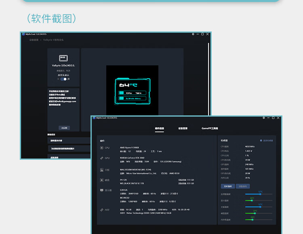
Task: Click the Valkyrie 320x240 device name
Action: pos(63,66)
